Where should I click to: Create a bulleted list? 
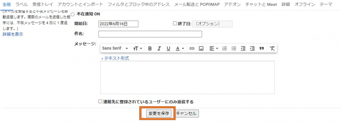coord(234,48)
